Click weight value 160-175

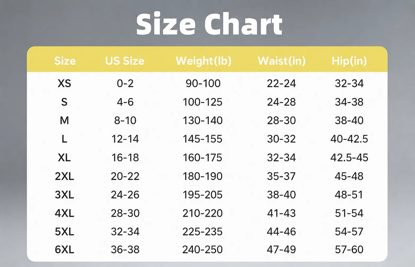[x=203, y=158]
